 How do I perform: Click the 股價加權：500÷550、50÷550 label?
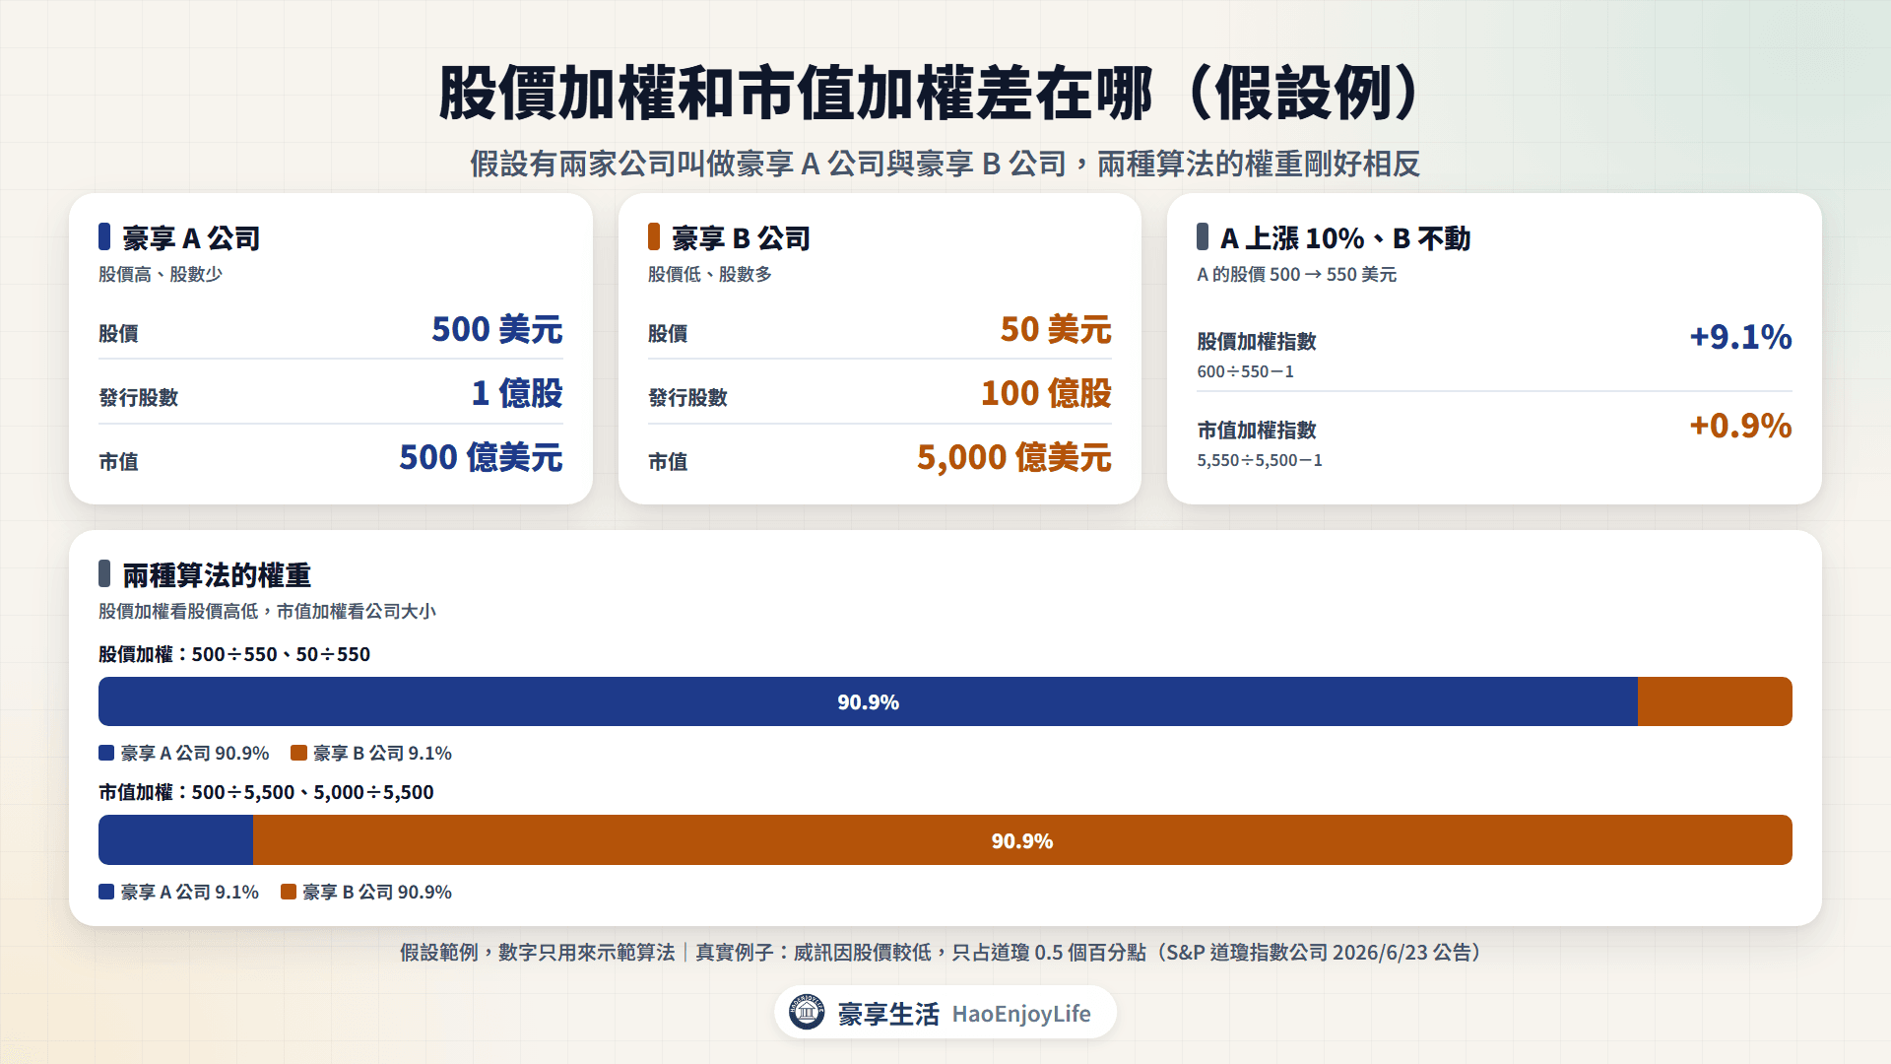234,654
